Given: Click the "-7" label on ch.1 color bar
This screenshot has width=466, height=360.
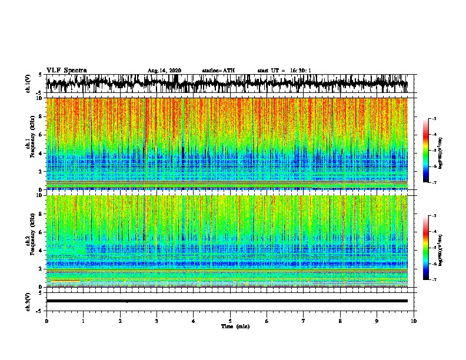Looking at the screenshot, I should (434, 182).
